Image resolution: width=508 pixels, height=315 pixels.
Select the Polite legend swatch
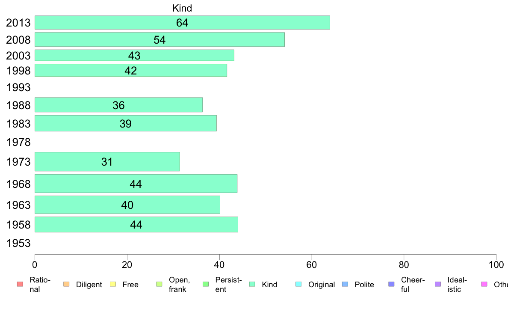pyautogui.click(x=345, y=284)
